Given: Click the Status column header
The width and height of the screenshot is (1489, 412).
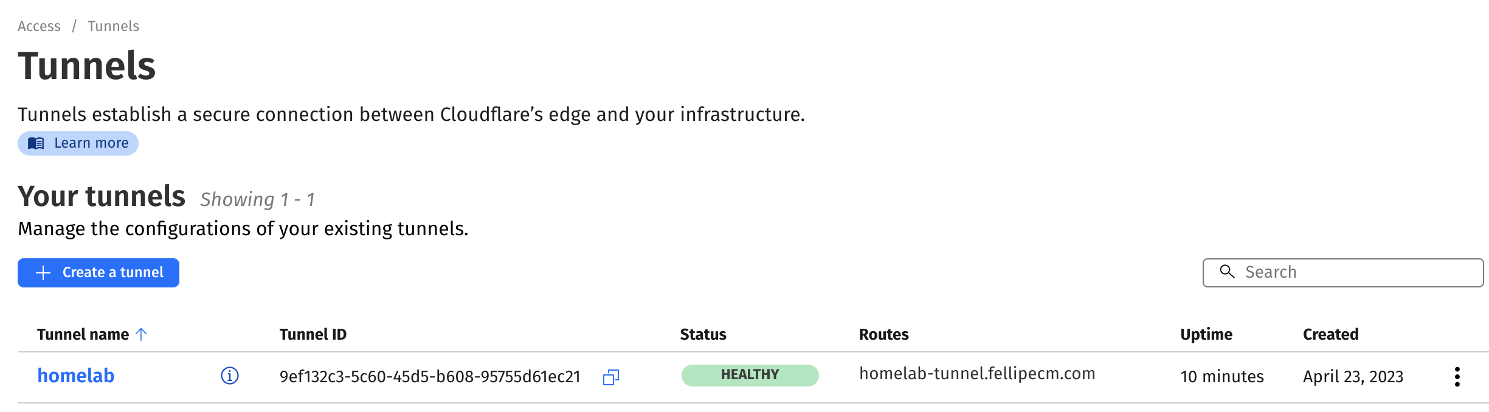Looking at the screenshot, I should point(703,334).
